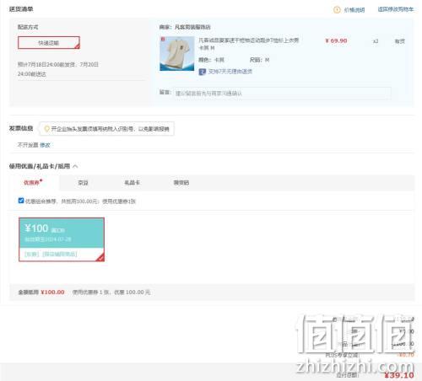Image resolution: width=422 pixels, height=381 pixels.
Task: Click the price explanation info icon
Action: pos(337,10)
